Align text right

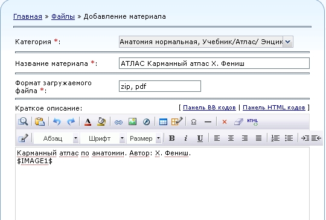pos(245,138)
